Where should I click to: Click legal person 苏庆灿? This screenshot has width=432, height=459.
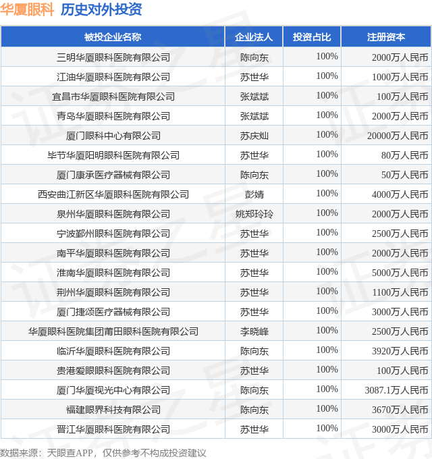(254, 136)
